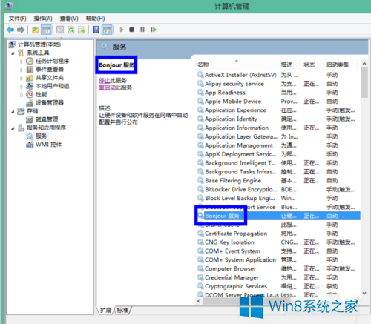Click the 重启动 service link
The height and width of the screenshot is (324, 371).
[x=107, y=87]
